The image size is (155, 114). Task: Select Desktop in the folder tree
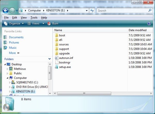(x=17, y=64)
